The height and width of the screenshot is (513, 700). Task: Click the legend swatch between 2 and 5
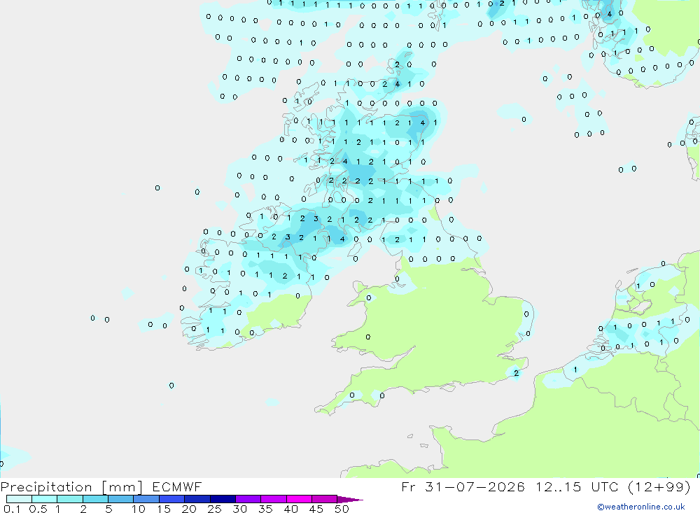(x=95, y=499)
